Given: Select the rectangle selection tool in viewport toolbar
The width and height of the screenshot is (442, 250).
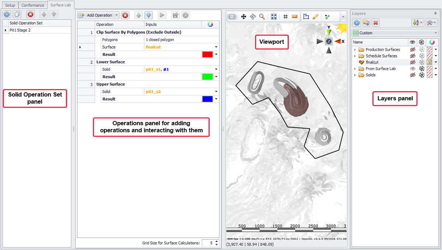Looking at the screenshot, I should click(x=232, y=17).
